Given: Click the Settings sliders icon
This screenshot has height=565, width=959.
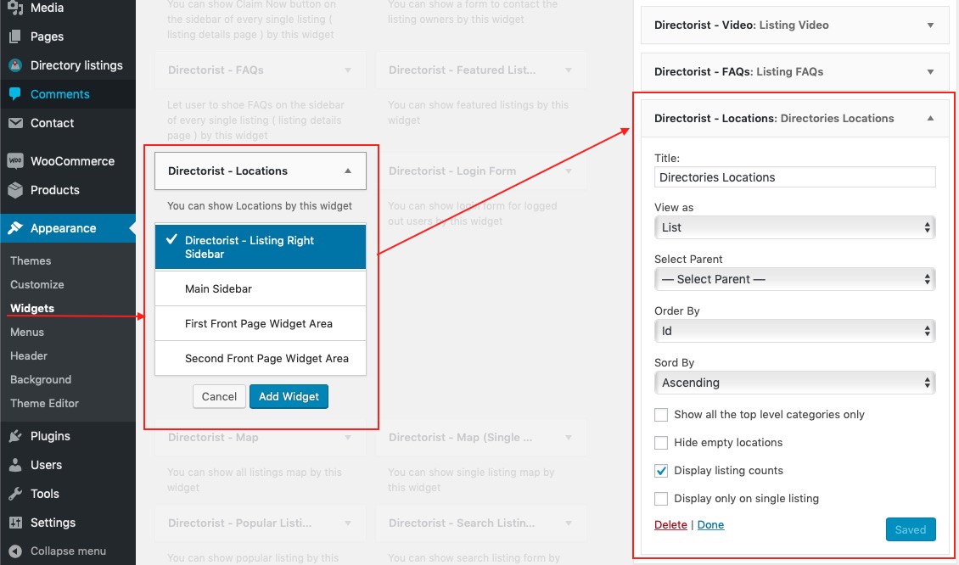Looking at the screenshot, I should point(15,523).
